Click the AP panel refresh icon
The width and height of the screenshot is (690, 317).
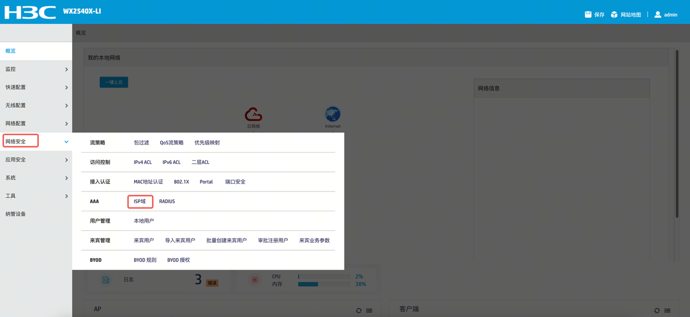tap(359, 311)
